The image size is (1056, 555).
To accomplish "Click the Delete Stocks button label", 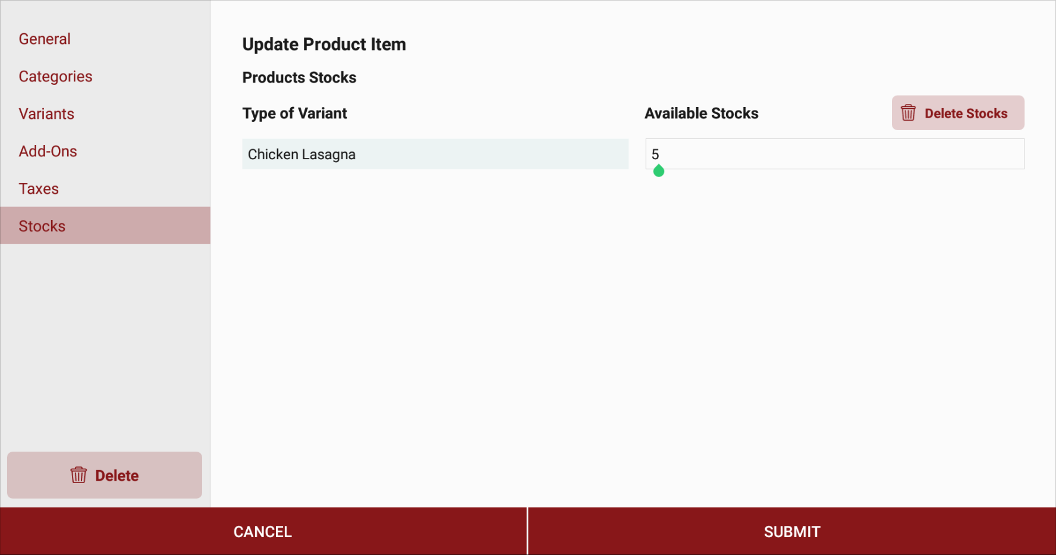I will [x=966, y=113].
